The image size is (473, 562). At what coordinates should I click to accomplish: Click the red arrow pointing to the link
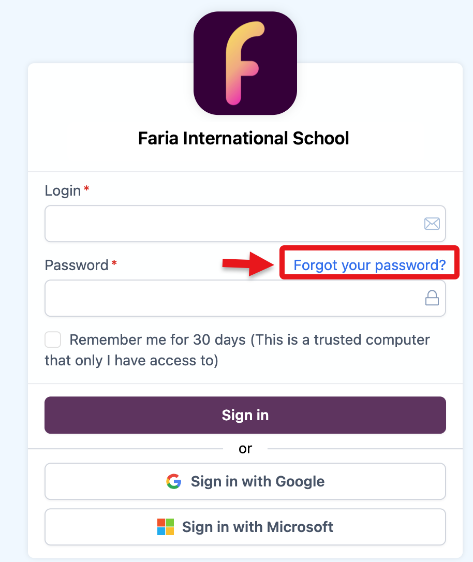(x=247, y=264)
